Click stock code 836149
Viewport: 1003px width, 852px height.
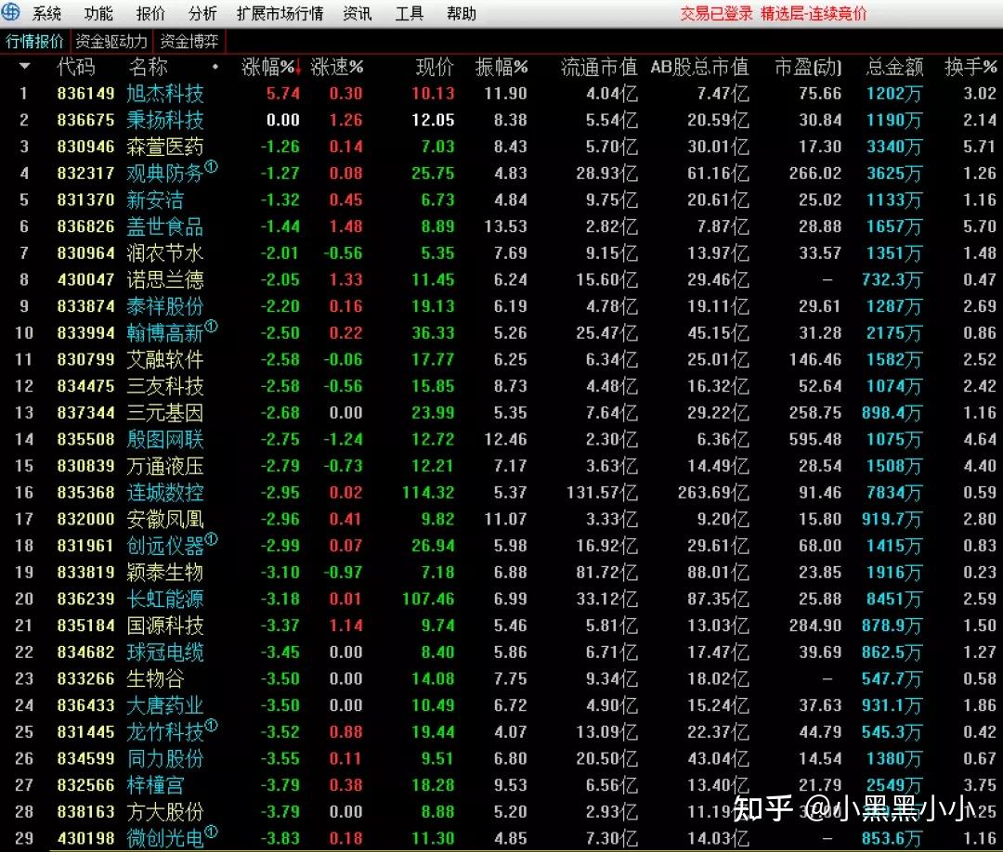click(x=85, y=94)
